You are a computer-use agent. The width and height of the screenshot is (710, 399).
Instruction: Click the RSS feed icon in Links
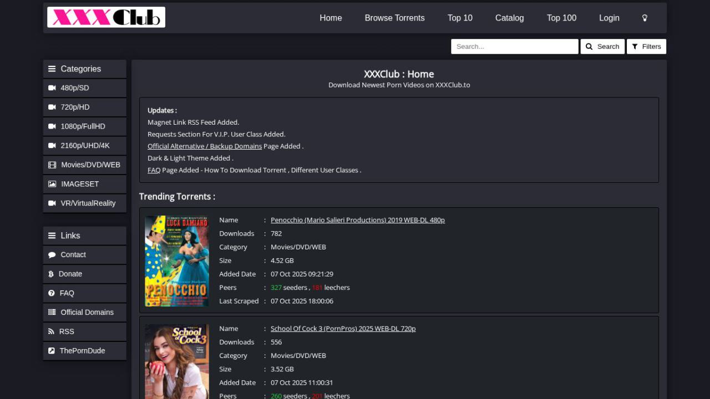coord(52,331)
